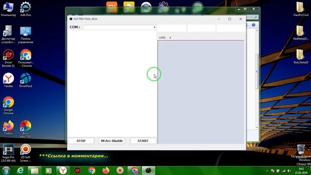Viewport: 311px width, 175px height.
Task: Select the Yandex desktop icon
Action: tap(8, 80)
